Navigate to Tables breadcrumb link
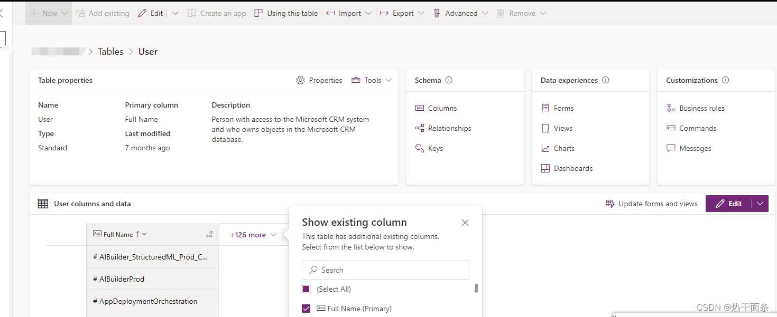Image resolution: width=777 pixels, height=317 pixels. coord(110,52)
